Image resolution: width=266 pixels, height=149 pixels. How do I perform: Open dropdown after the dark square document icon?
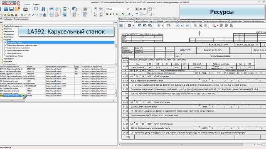pyautogui.click(x=133, y=26)
